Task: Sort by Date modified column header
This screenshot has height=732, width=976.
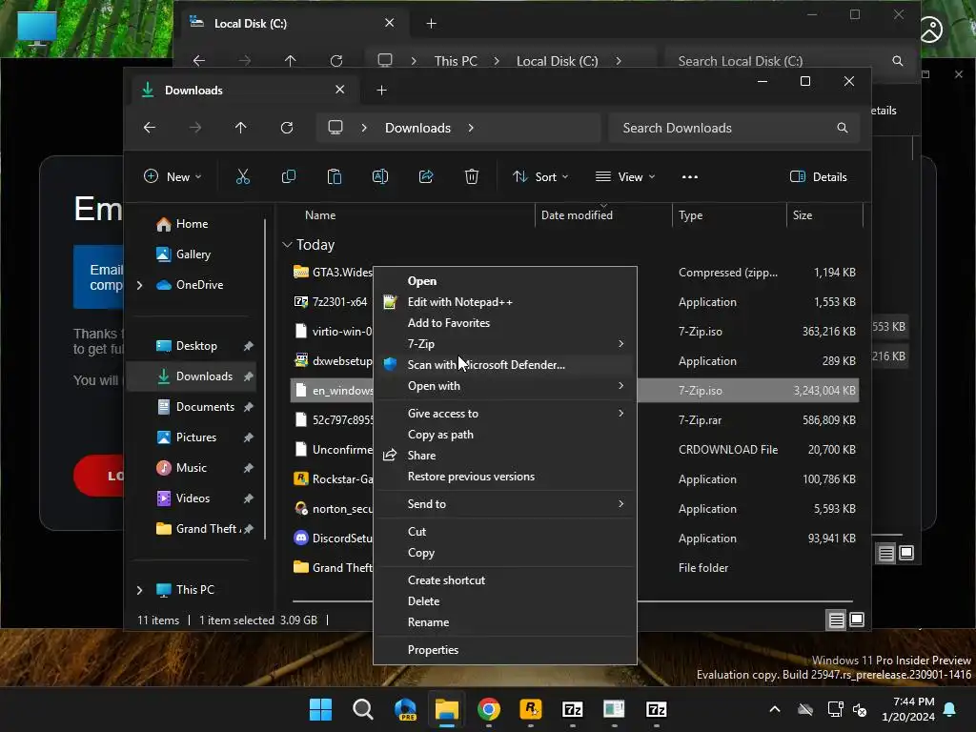Action: click(602, 215)
